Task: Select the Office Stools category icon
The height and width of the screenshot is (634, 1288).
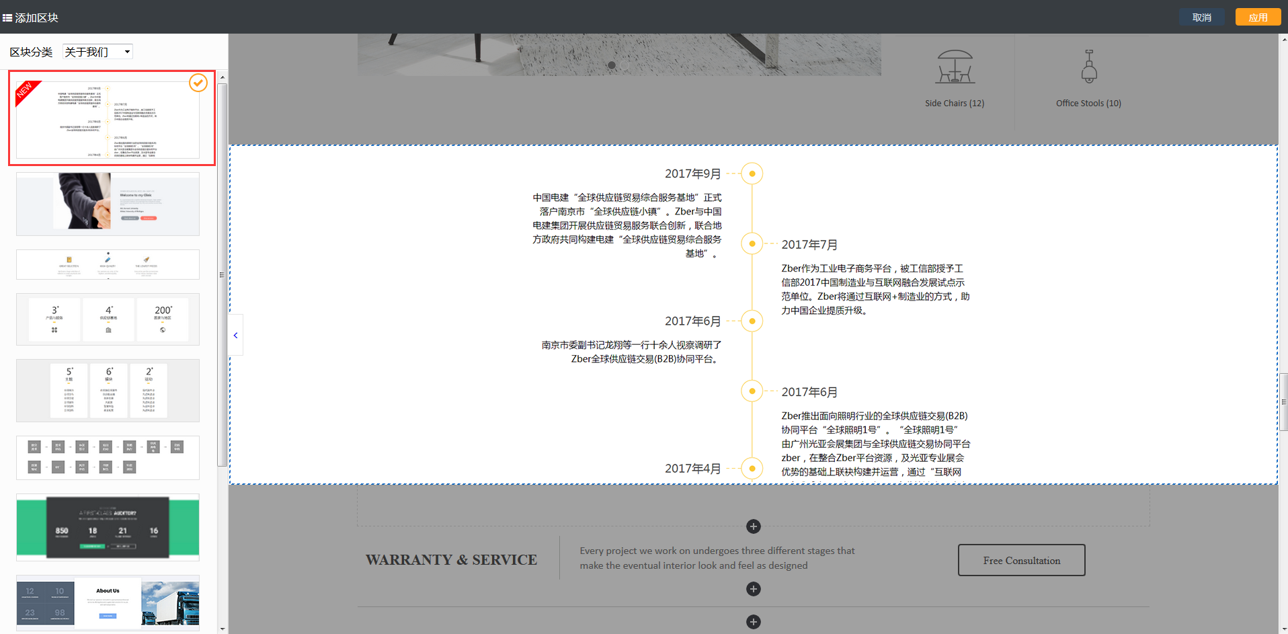Action: pyautogui.click(x=1089, y=67)
